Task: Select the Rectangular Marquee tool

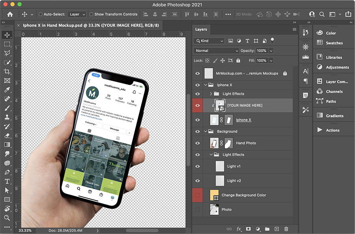Action: 7,44
